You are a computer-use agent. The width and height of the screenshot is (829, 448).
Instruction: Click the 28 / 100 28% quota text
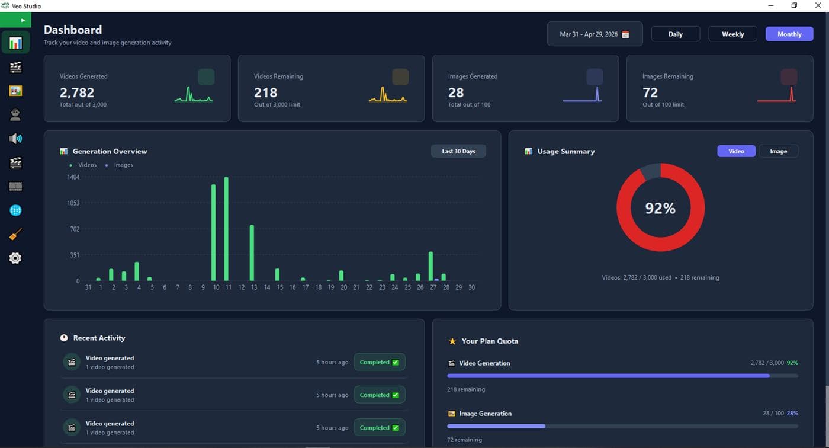[x=780, y=413]
